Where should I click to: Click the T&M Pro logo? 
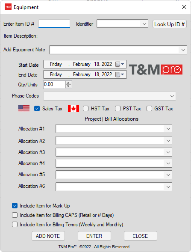pos(156,70)
